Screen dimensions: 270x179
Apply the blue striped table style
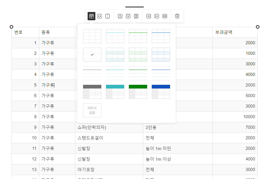pos(161,54)
